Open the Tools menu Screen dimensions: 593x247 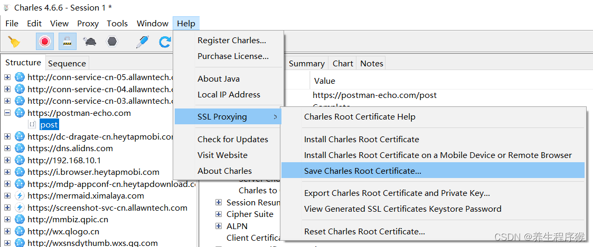point(117,23)
